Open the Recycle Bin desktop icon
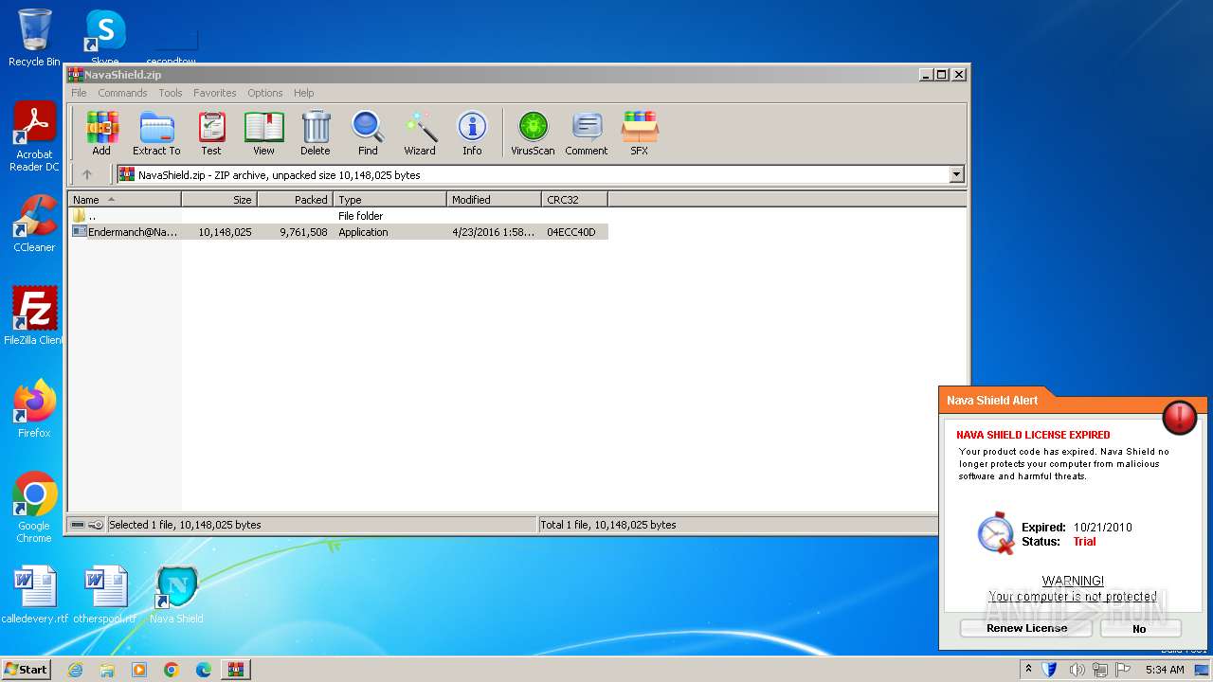 [34, 38]
